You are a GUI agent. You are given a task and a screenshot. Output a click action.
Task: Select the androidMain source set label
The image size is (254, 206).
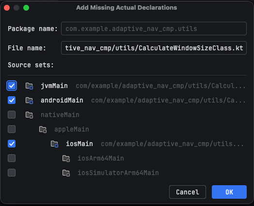tap(62, 100)
